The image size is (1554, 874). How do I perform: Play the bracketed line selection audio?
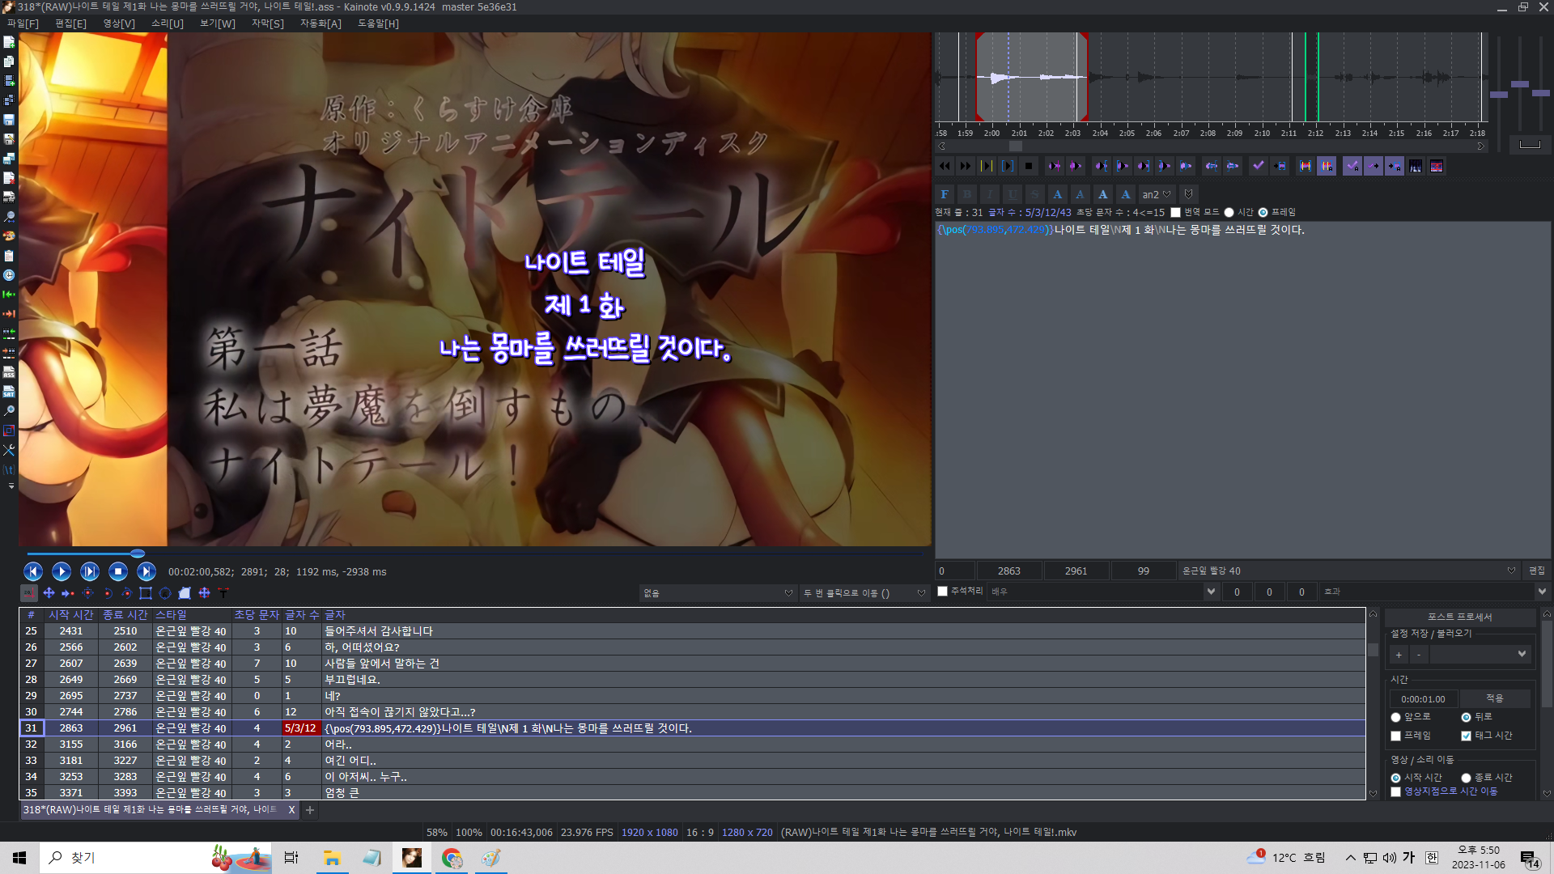tap(1008, 166)
